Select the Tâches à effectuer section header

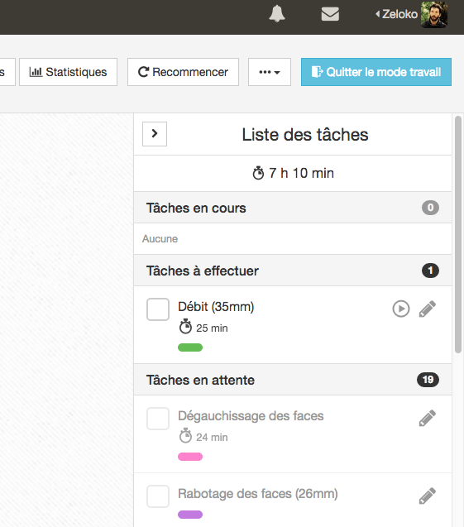tap(293, 271)
